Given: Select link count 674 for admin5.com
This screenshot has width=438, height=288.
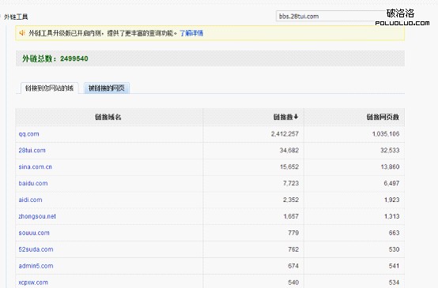Looking at the screenshot, I should 293,266.
